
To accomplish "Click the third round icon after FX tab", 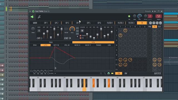I will point(157,23).
